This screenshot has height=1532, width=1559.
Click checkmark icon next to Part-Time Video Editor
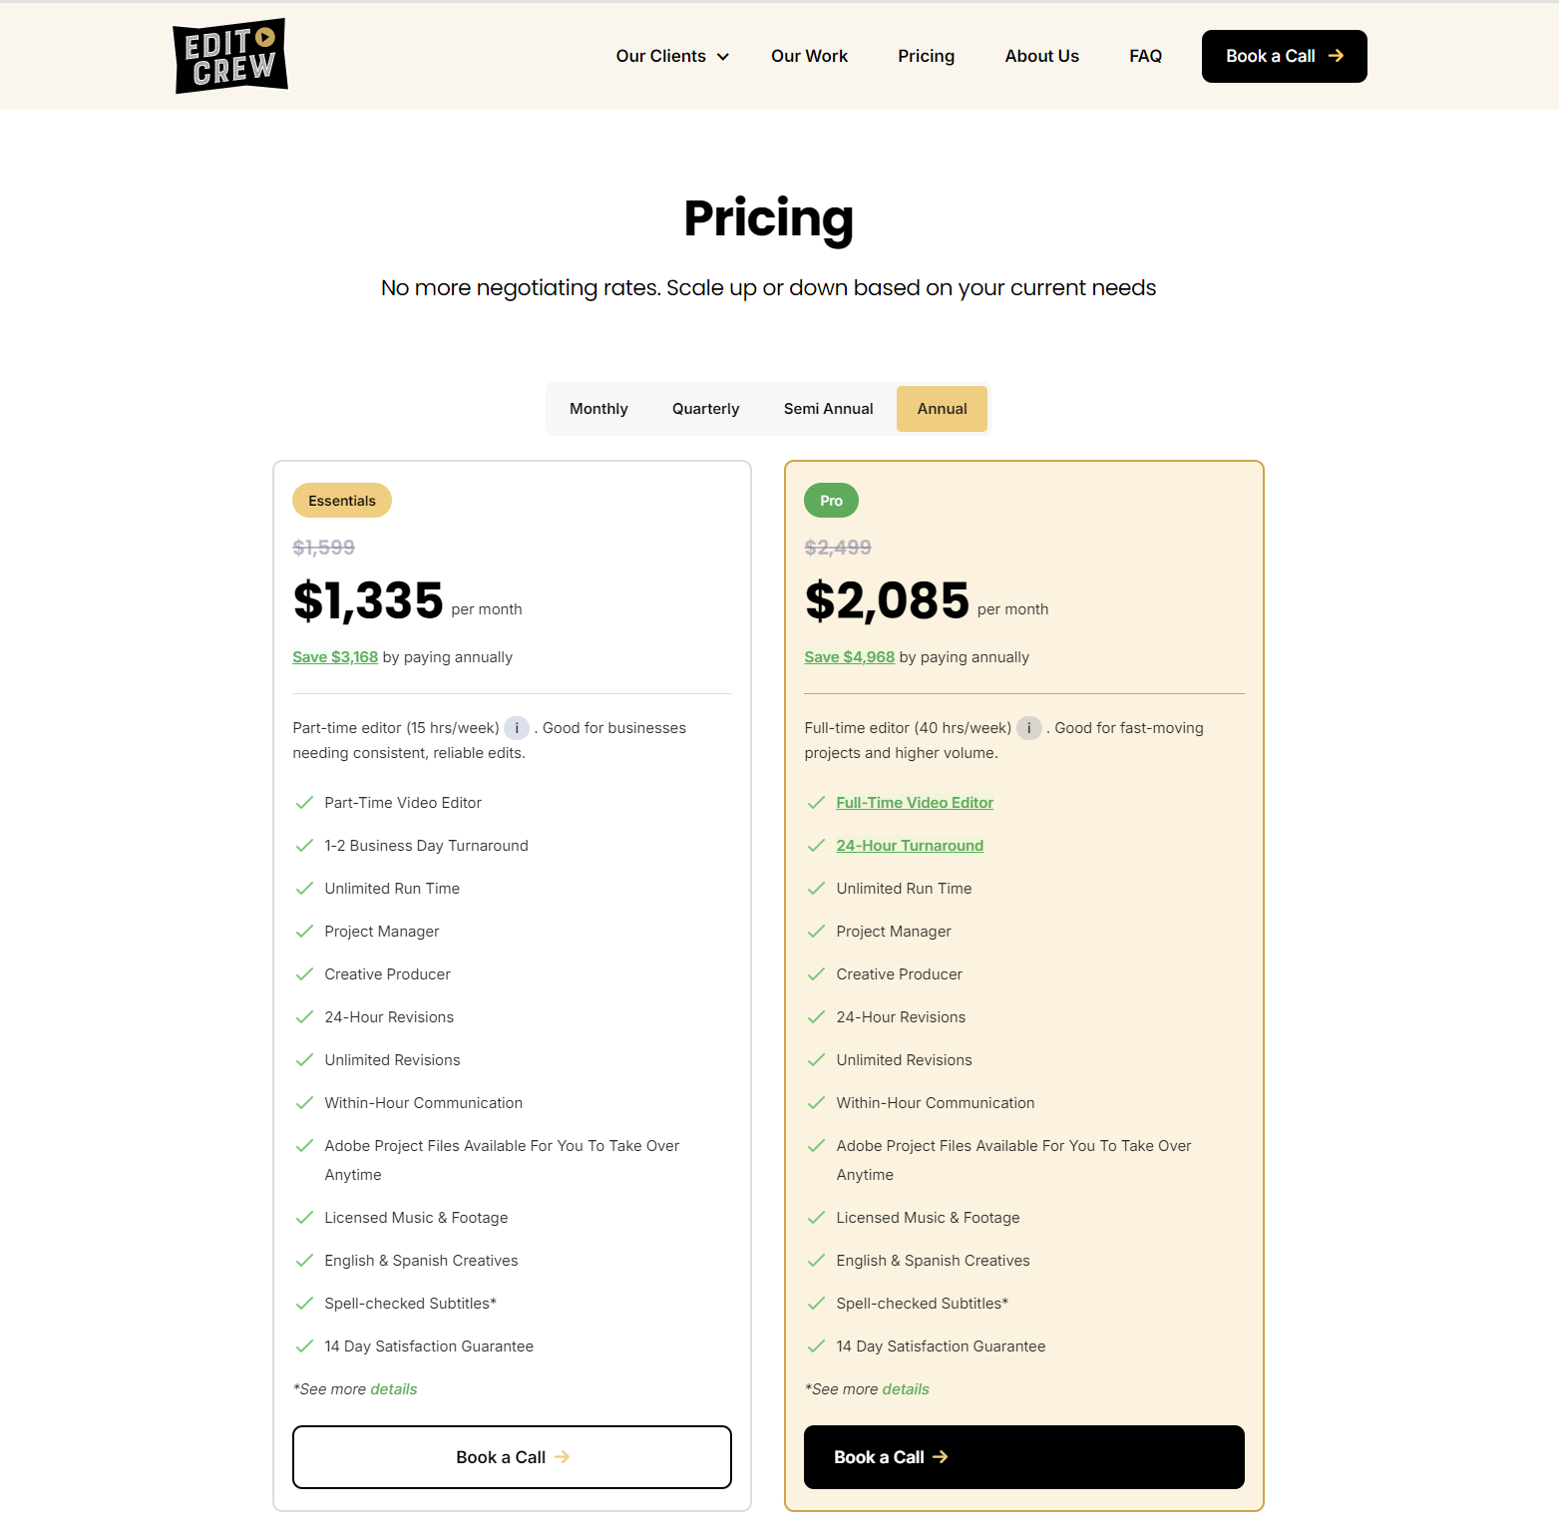304,803
